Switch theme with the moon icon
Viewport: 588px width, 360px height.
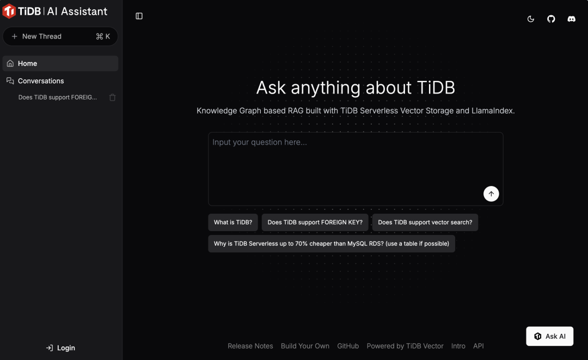point(531,18)
